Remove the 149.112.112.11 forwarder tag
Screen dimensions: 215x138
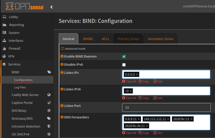point(168,119)
